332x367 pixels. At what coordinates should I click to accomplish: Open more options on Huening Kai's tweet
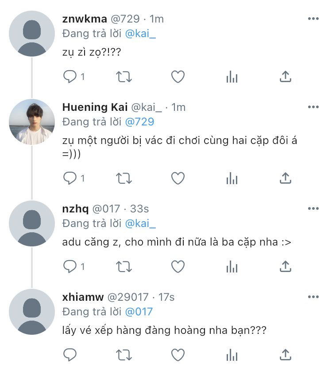(x=313, y=107)
